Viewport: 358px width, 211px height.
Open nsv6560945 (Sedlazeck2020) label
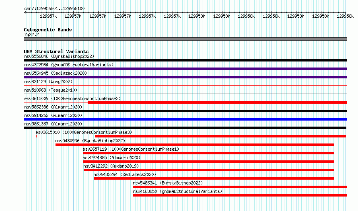click(56, 73)
